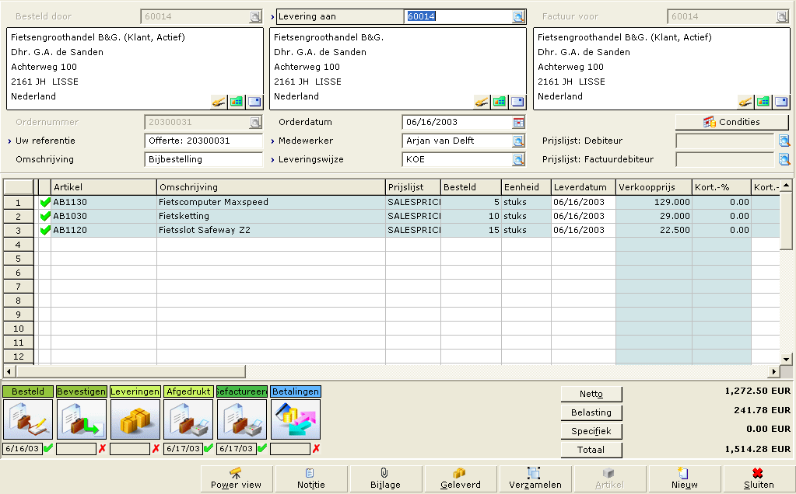796x494 pixels.
Task: Toggle the green checkmark on row AB1120
Action: 45,230
